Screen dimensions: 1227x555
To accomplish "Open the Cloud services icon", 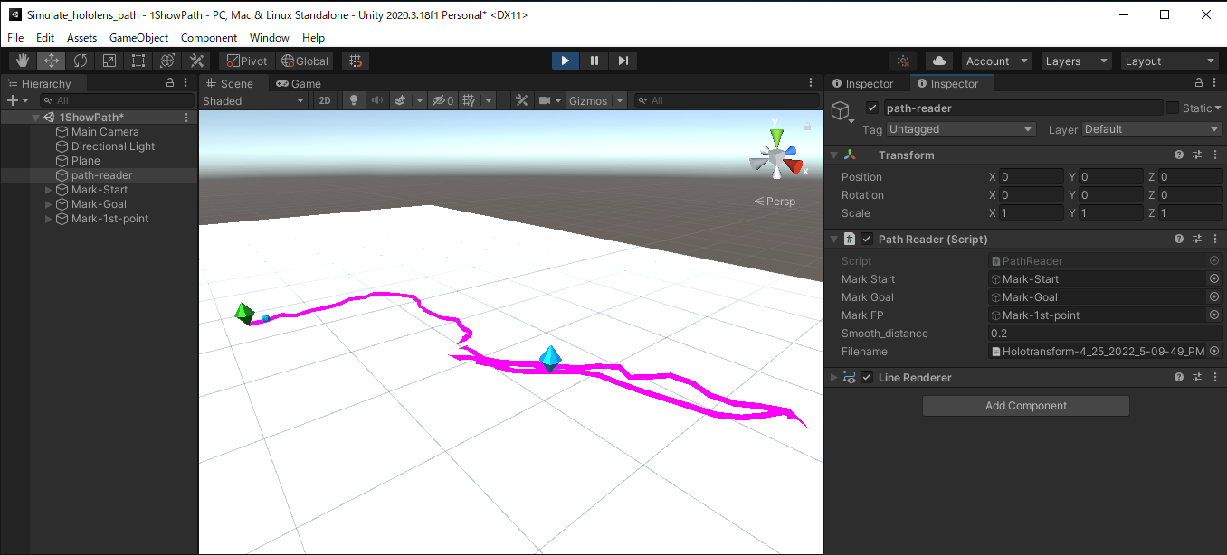I will tap(939, 61).
